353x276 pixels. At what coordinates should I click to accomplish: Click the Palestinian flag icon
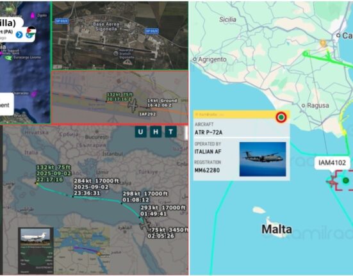(x=31, y=30)
